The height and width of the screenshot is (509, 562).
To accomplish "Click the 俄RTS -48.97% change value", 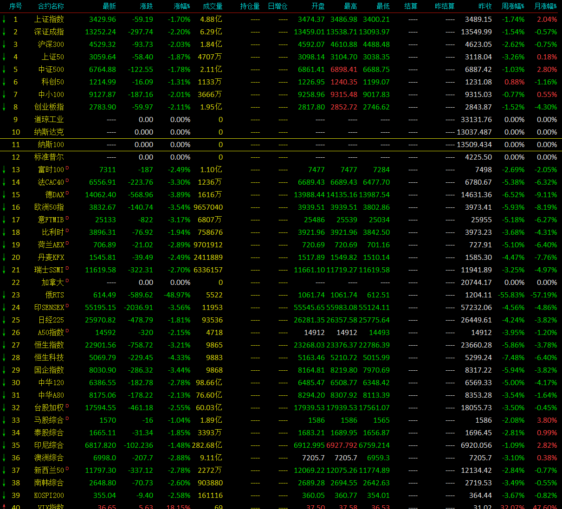I will (x=177, y=295).
